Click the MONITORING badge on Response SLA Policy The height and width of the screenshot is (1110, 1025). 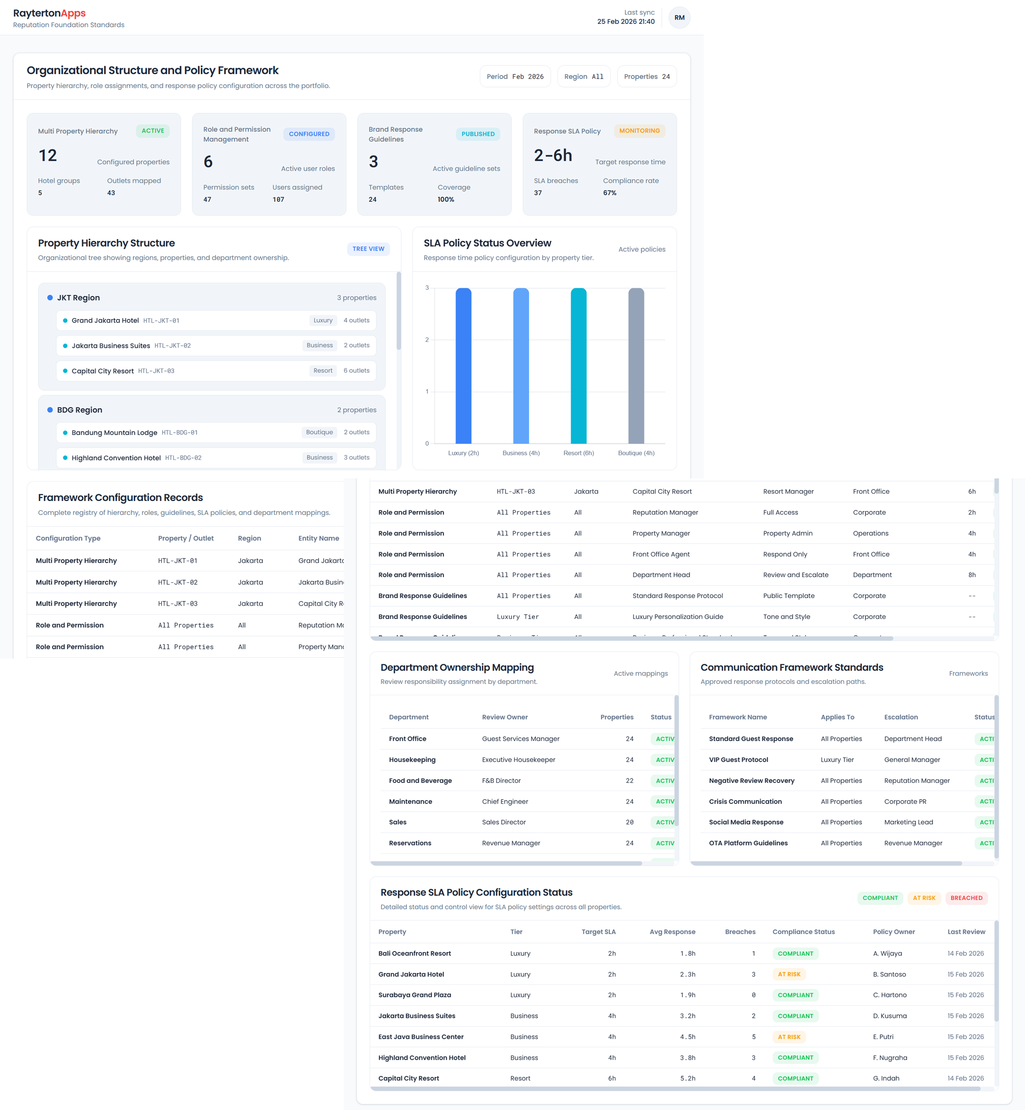pyautogui.click(x=639, y=131)
